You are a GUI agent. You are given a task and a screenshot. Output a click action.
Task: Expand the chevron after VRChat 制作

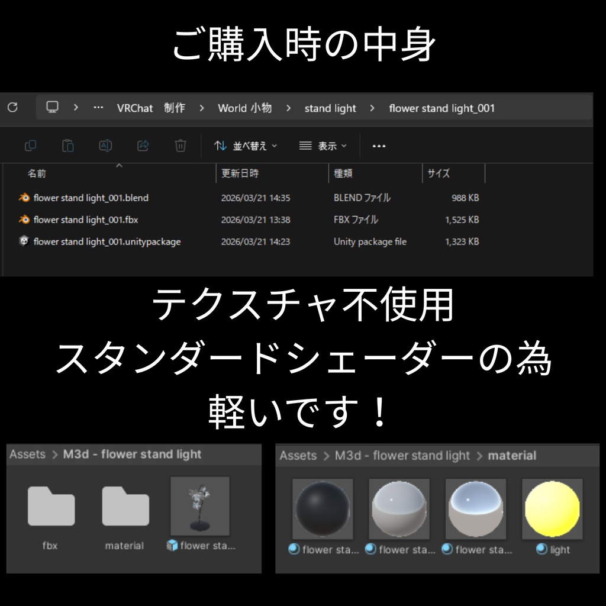pos(201,108)
